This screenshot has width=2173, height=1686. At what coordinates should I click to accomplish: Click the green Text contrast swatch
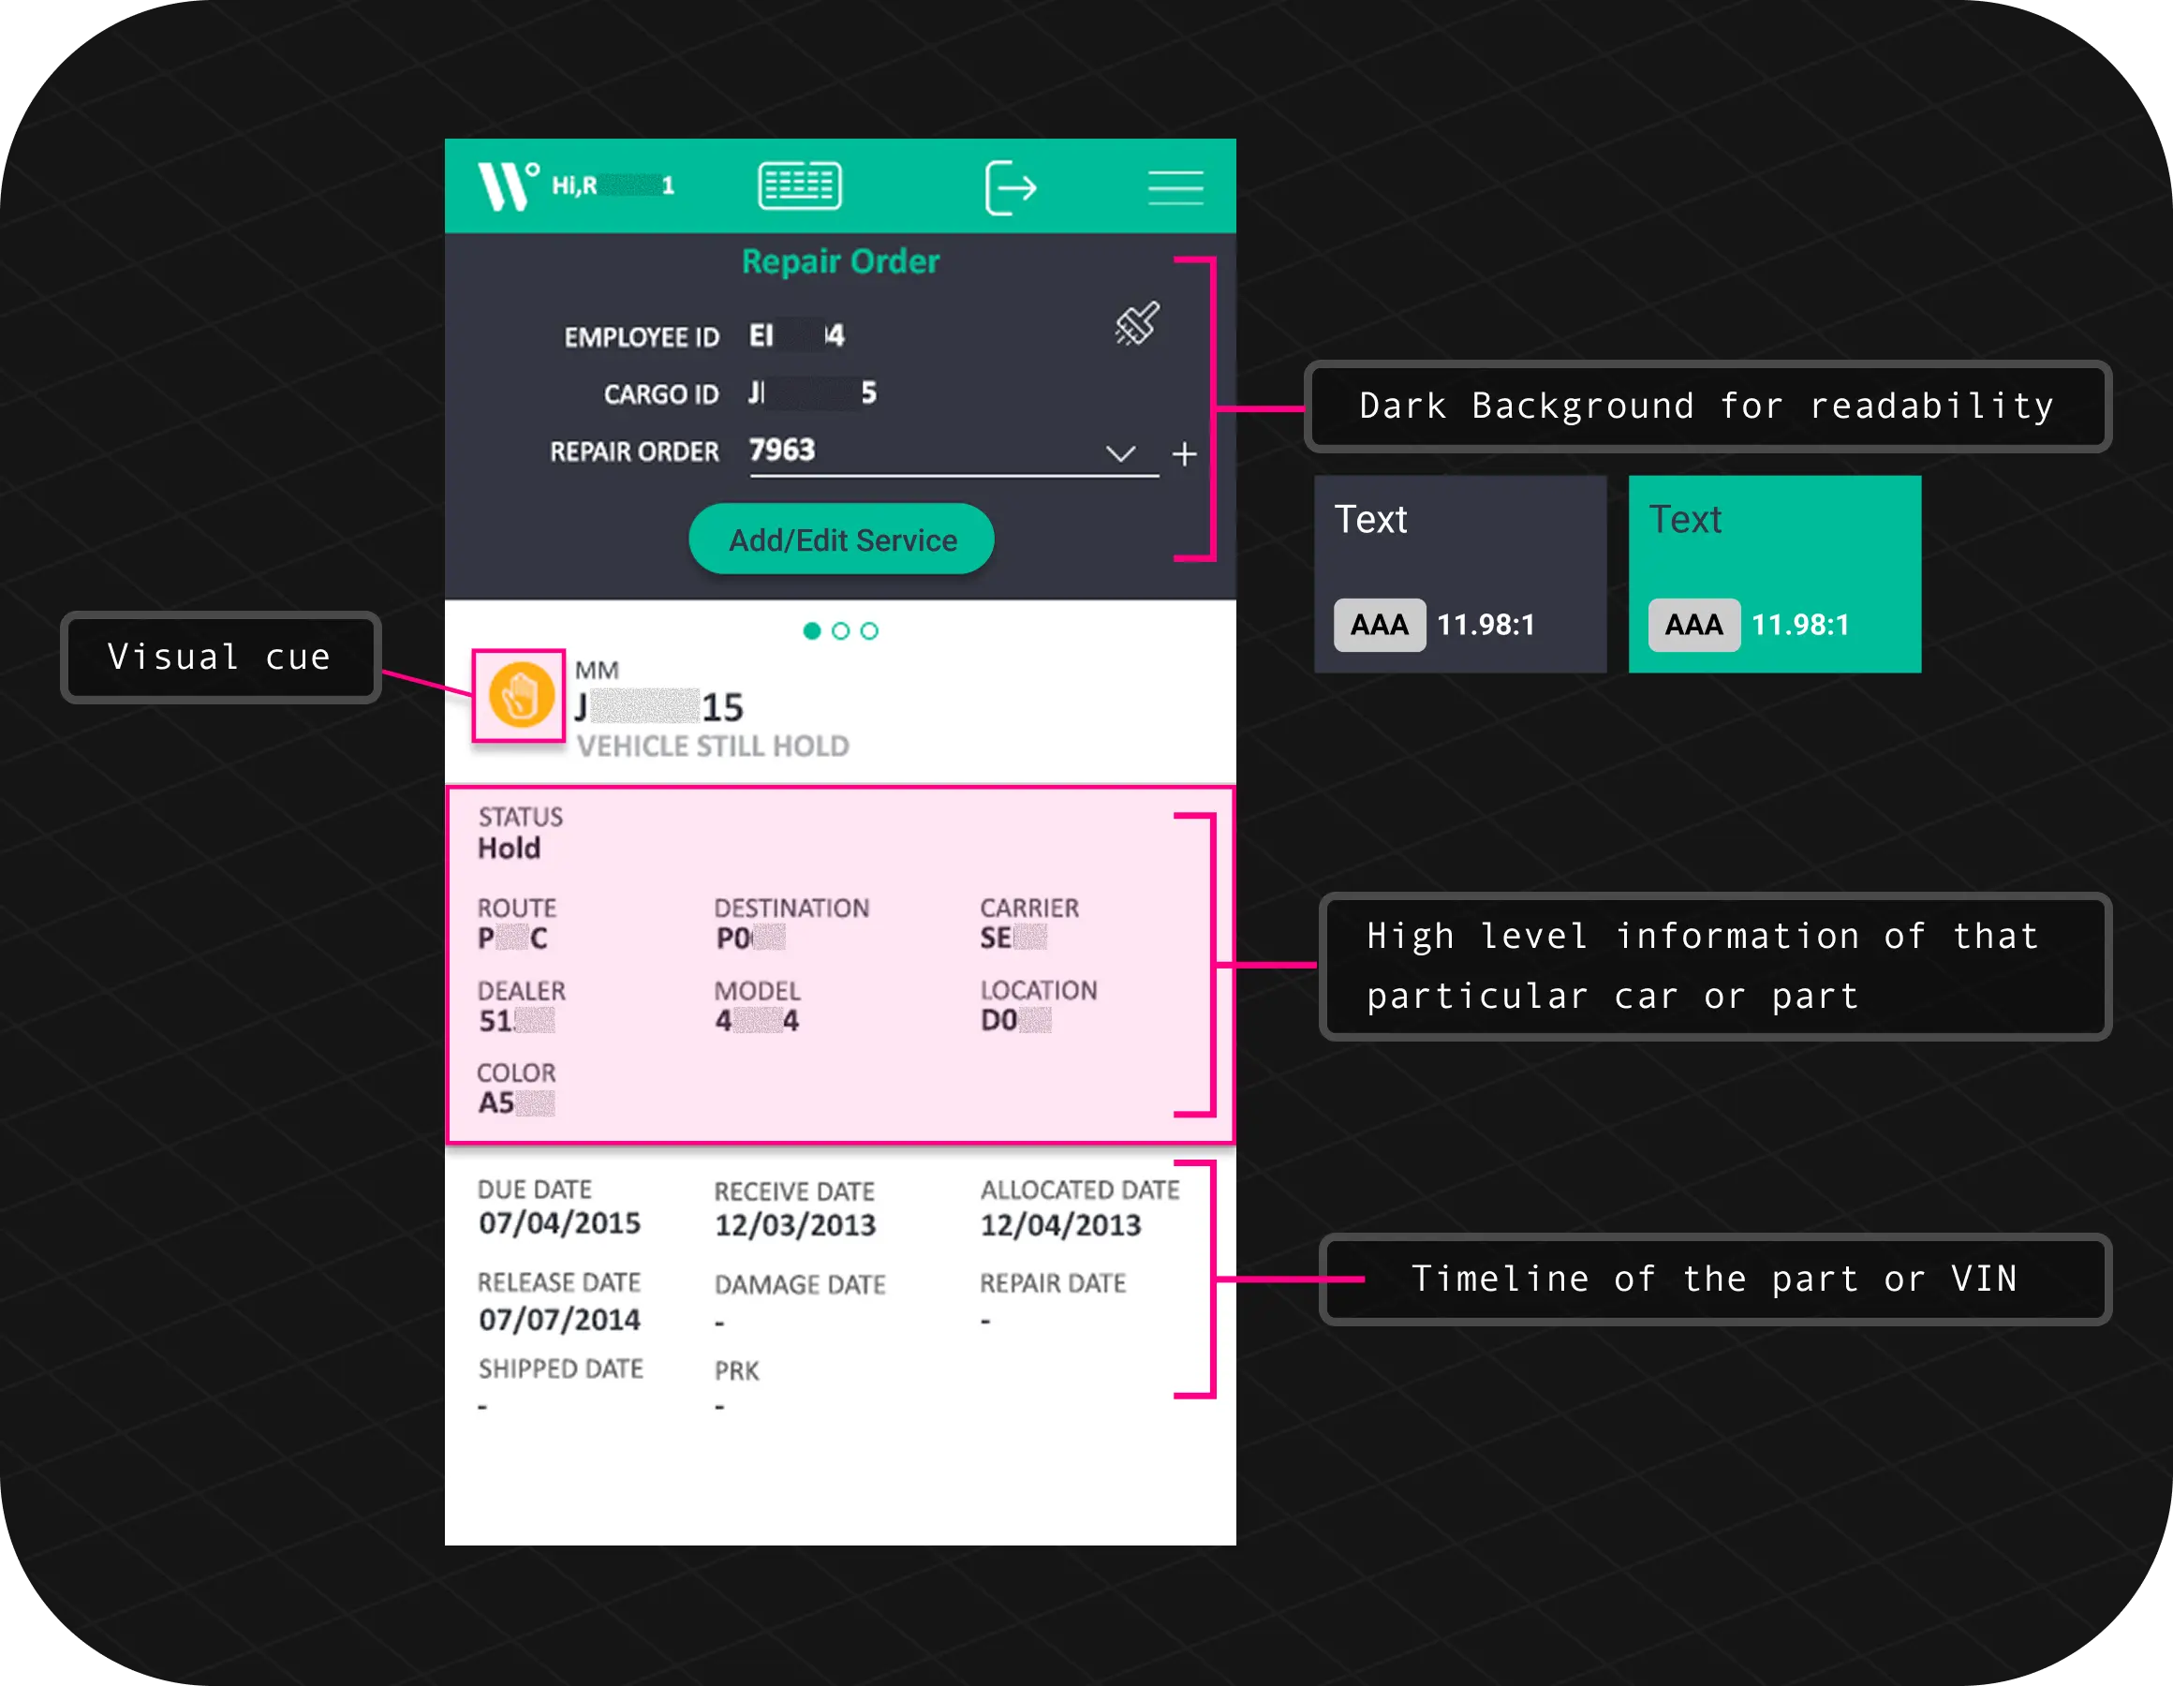[1775, 574]
